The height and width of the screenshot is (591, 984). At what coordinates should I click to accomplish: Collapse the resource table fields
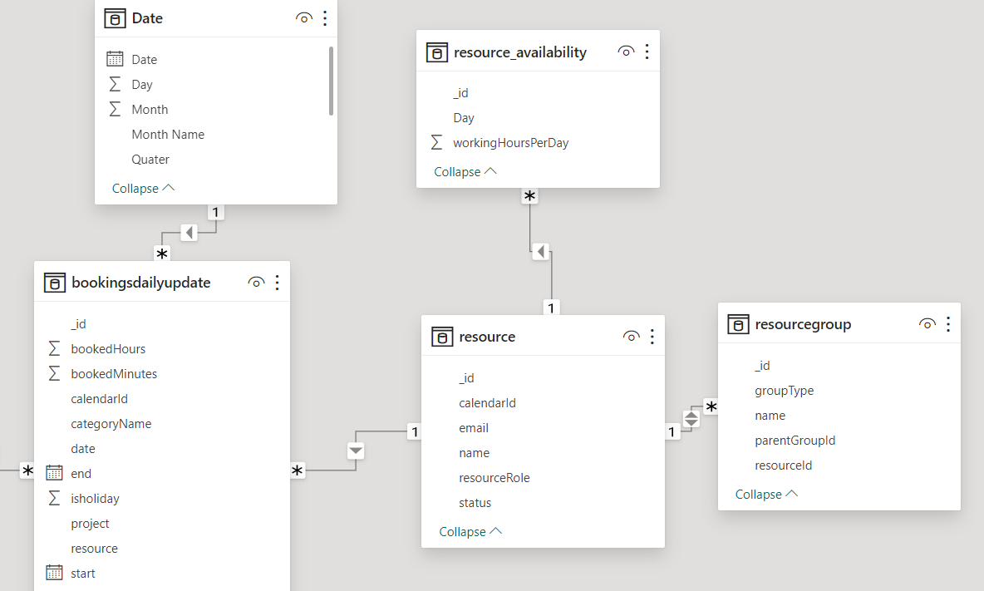(x=470, y=531)
